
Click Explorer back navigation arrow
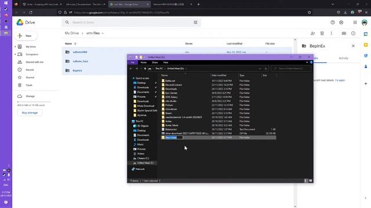click(131, 69)
